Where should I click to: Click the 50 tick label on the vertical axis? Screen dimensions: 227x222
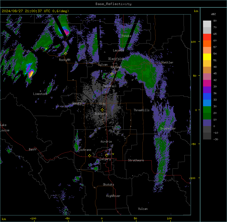(195, 76)
